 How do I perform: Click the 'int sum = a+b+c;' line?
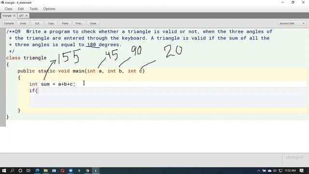tap(53, 84)
